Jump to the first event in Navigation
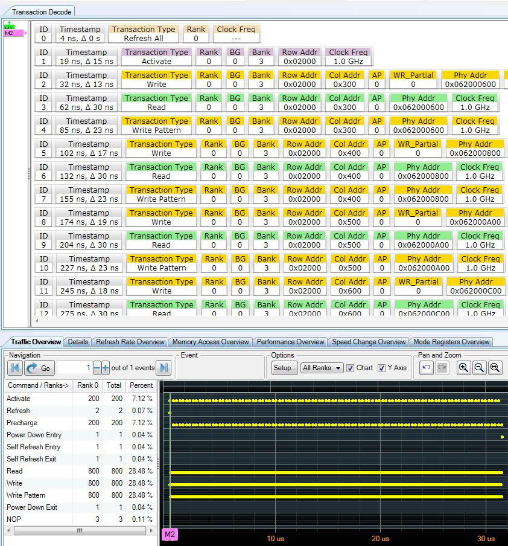This screenshot has width=508, height=546. point(16,368)
